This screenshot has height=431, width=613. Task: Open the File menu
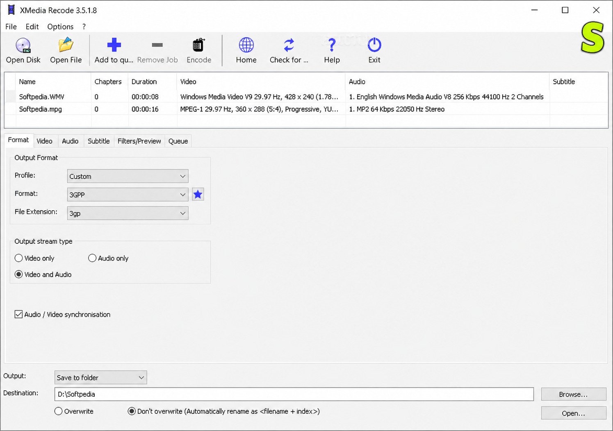pos(11,27)
